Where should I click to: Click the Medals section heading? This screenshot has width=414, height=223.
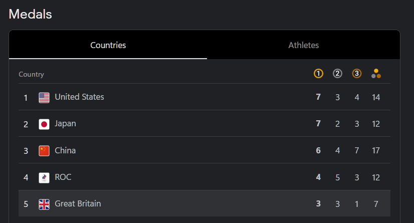click(30, 14)
